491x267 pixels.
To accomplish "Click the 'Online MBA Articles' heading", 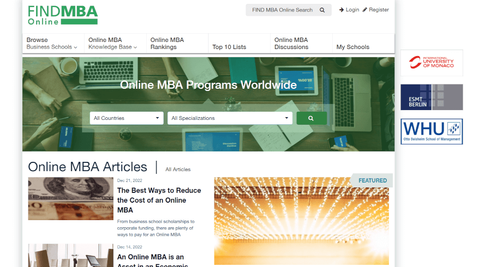I will (x=87, y=167).
